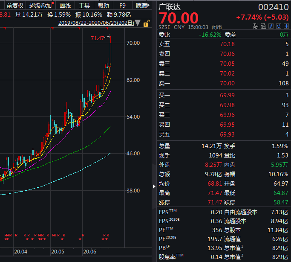
Task: Collapse the side panel with the arrow handle
Action: coord(154,186)
